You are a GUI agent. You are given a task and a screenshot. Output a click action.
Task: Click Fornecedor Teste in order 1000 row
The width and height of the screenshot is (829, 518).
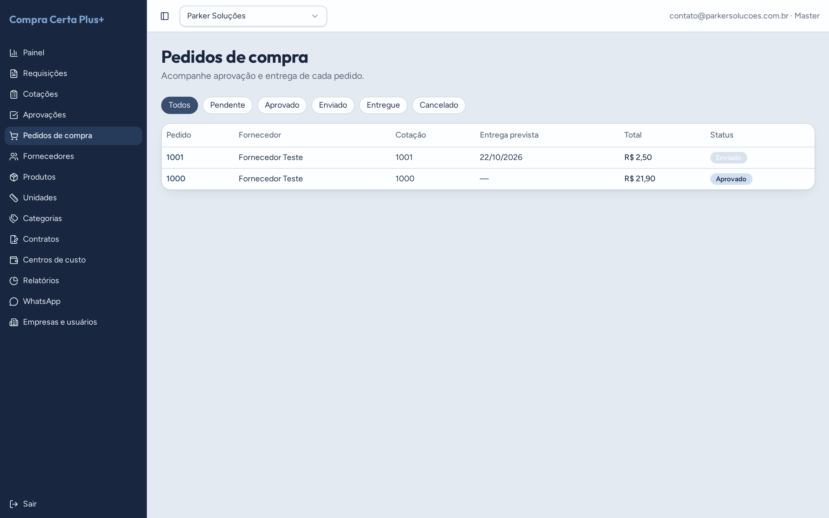tap(271, 179)
